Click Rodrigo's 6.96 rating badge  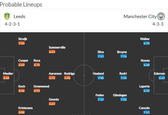coord(67,78)
